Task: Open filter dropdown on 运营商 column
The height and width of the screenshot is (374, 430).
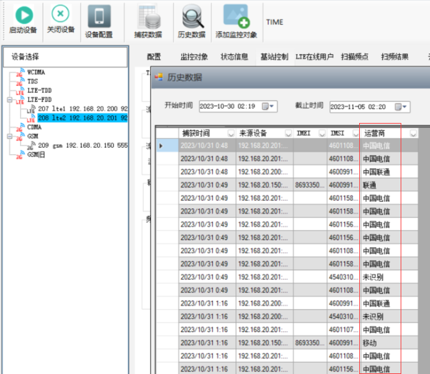Action: click(x=413, y=133)
